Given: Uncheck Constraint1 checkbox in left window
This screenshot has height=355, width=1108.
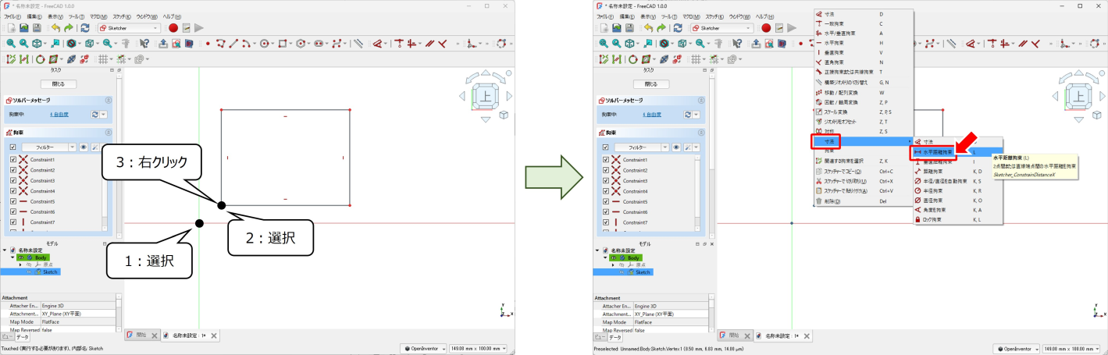Looking at the screenshot, I should [12, 159].
